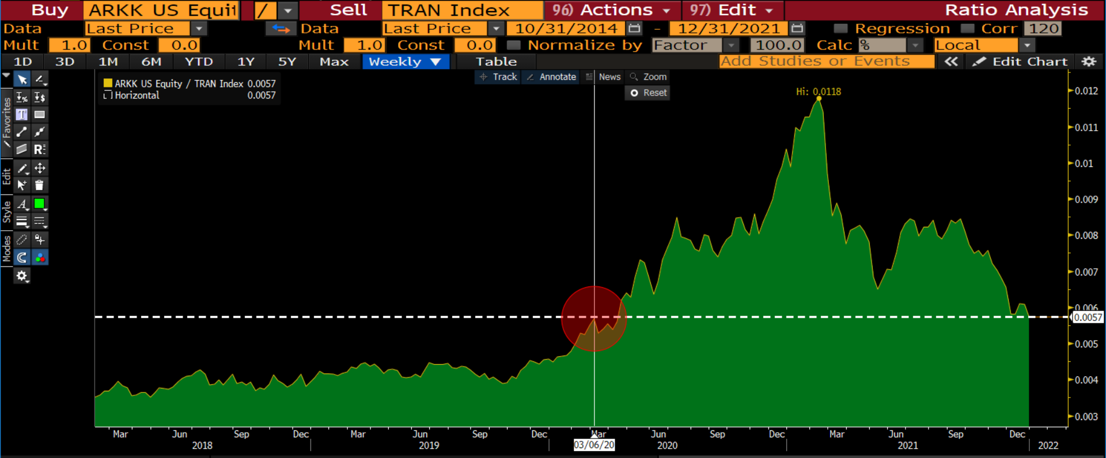Pick the green fill color swatch
1106x458 pixels.
(40, 204)
